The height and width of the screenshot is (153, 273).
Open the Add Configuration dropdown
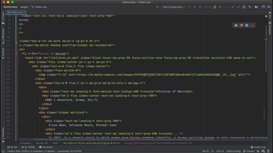click(x=174, y=7)
